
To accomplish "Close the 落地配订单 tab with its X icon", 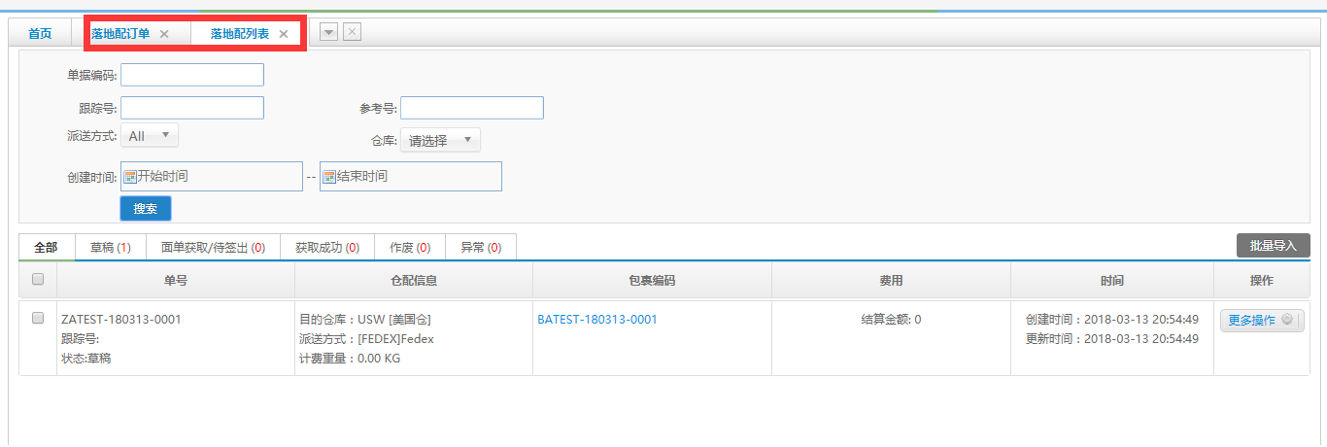I will (x=164, y=34).
